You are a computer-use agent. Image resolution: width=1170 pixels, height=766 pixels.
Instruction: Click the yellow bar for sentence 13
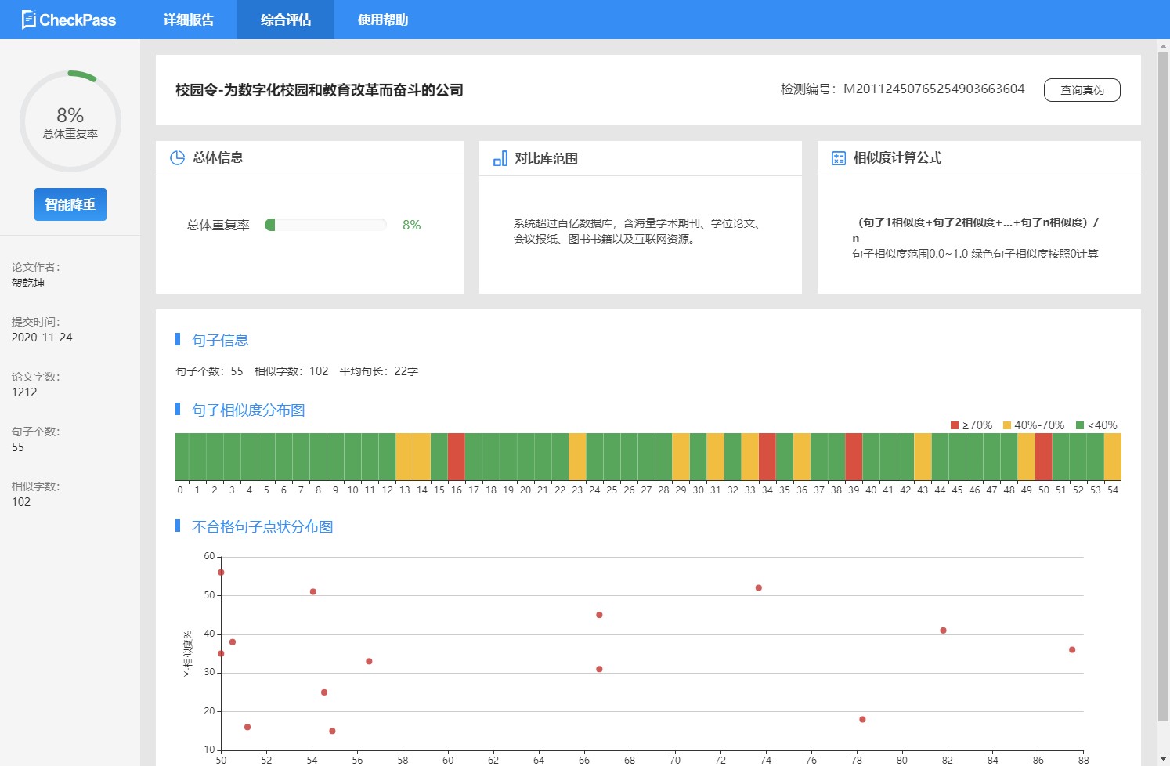[404, 457]
